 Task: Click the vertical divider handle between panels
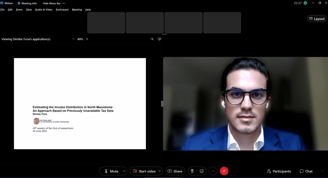[x=162, y=104]
